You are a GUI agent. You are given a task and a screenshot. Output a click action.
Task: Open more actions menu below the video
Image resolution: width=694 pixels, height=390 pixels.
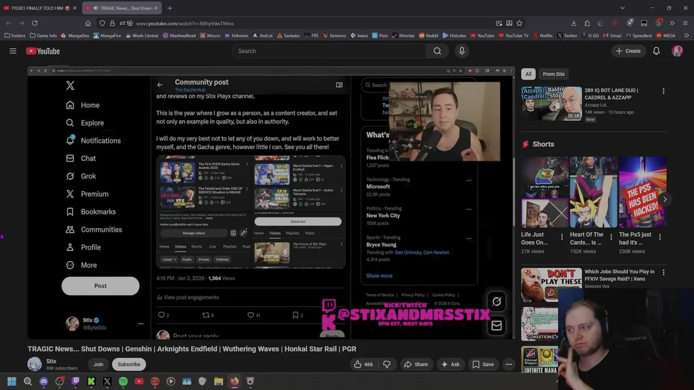pyautogui.click(x=509, y=365)
